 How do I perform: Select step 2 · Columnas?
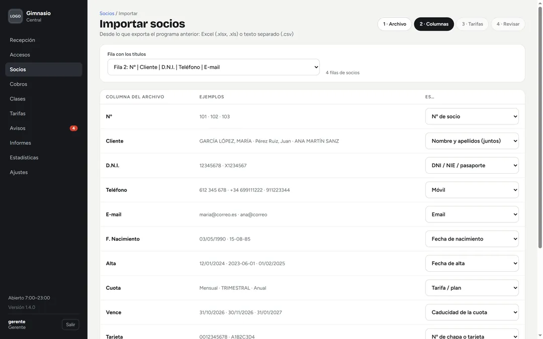click(434, 24)
